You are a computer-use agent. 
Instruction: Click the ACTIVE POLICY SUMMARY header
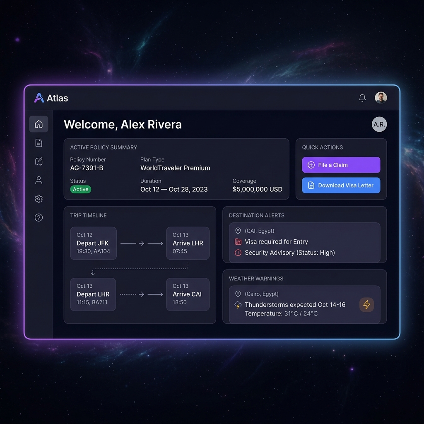104,147
